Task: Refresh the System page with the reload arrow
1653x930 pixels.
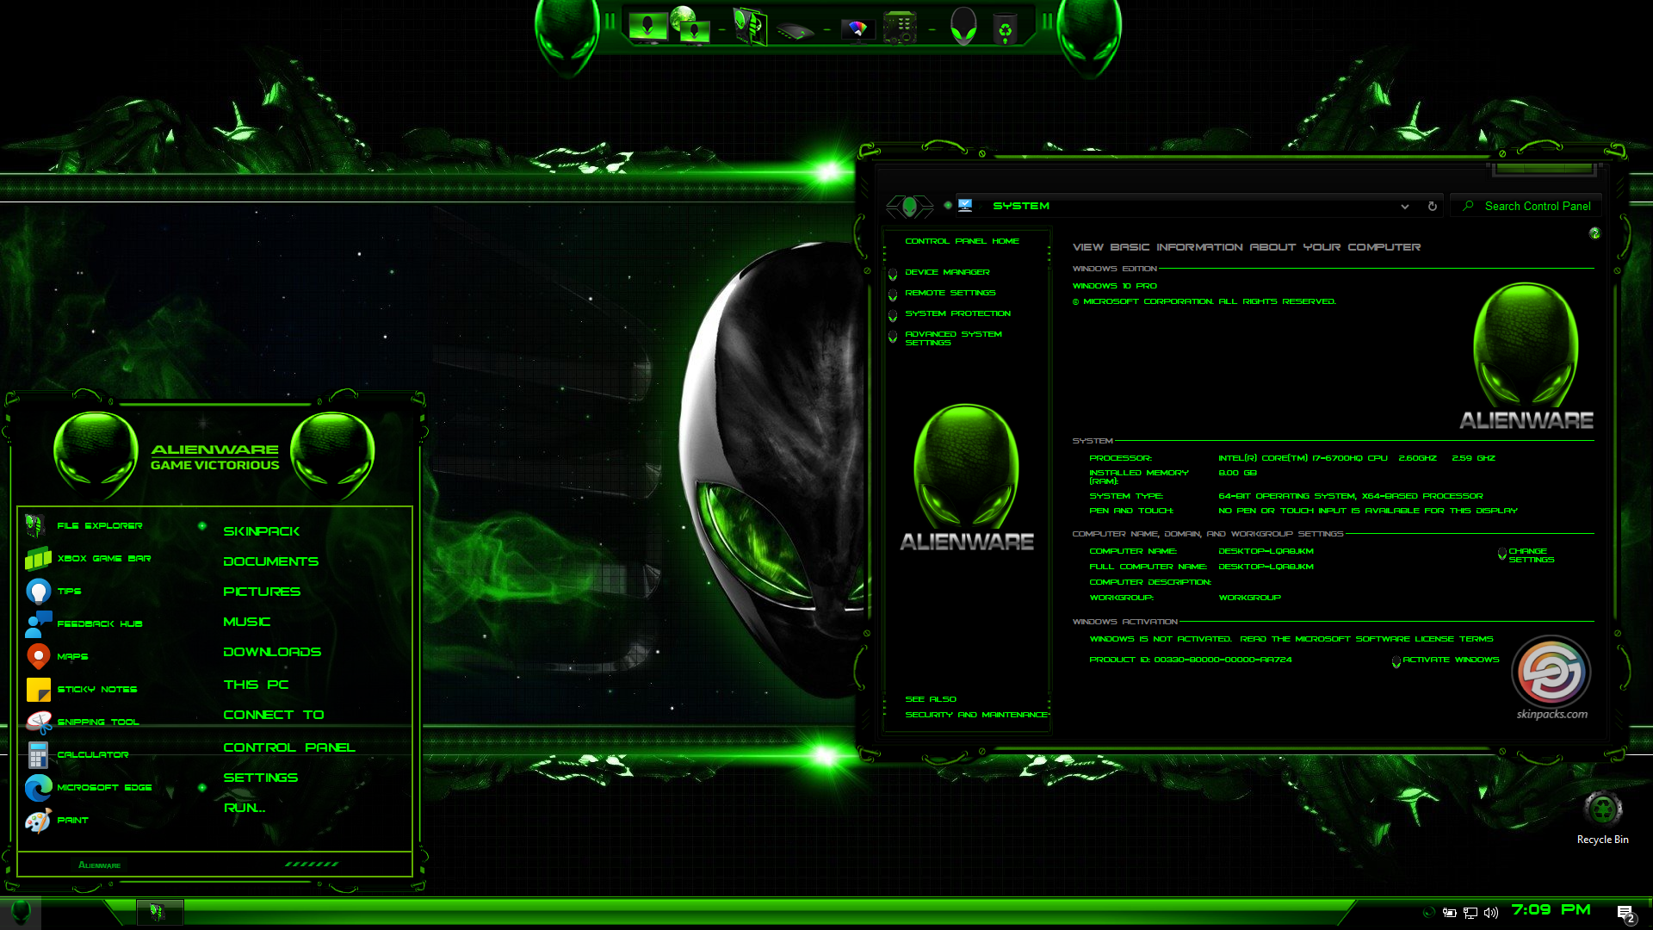Action: (1432, 207)
